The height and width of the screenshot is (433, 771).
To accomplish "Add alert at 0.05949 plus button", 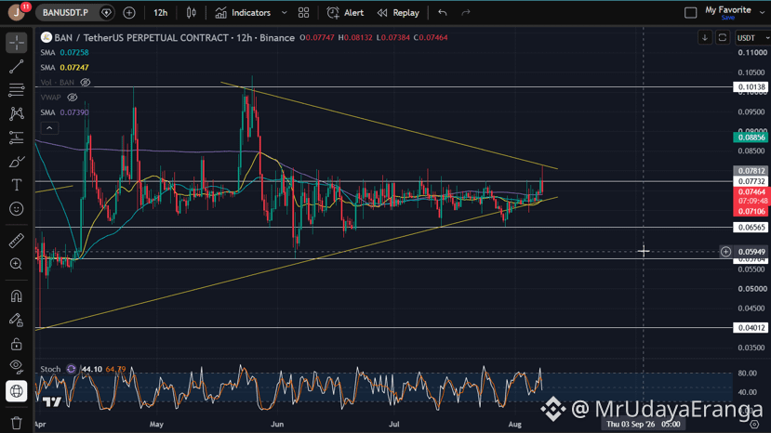I will pyautogui.click(x=725, y=252).
